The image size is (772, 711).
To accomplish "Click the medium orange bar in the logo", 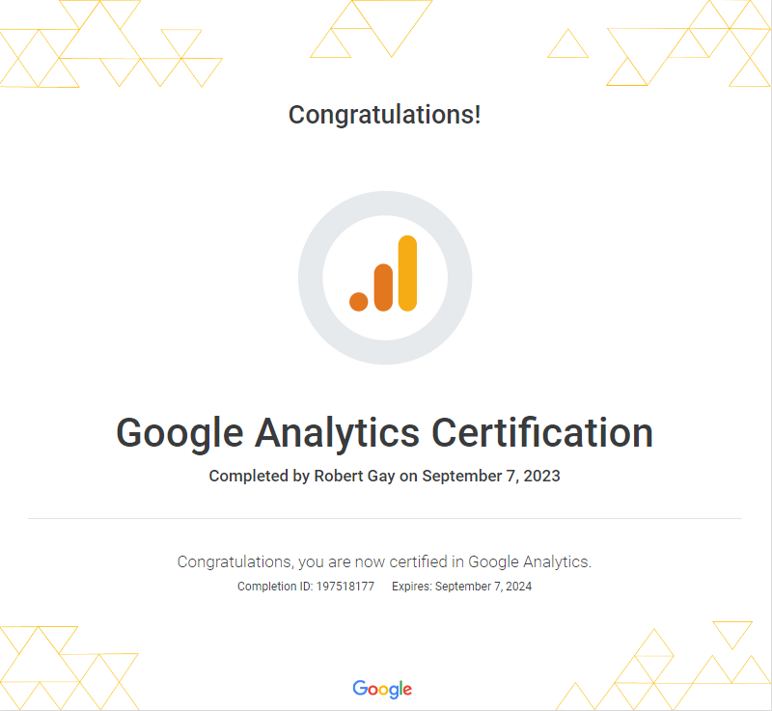I will click(383, 287).
